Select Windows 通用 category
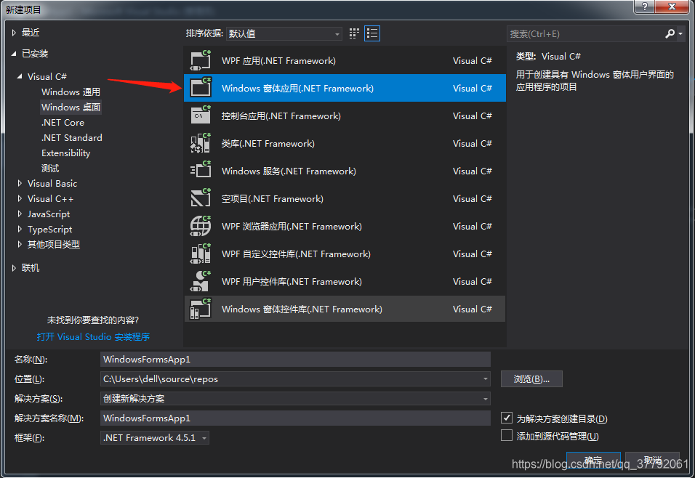 coord(71,92)
